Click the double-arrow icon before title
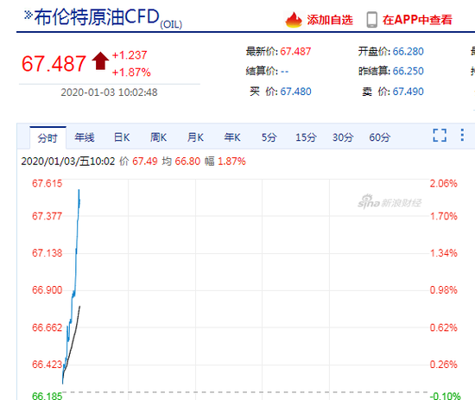Image resolution: width=475 pixels, height=400 pixels. coord(28,15)
